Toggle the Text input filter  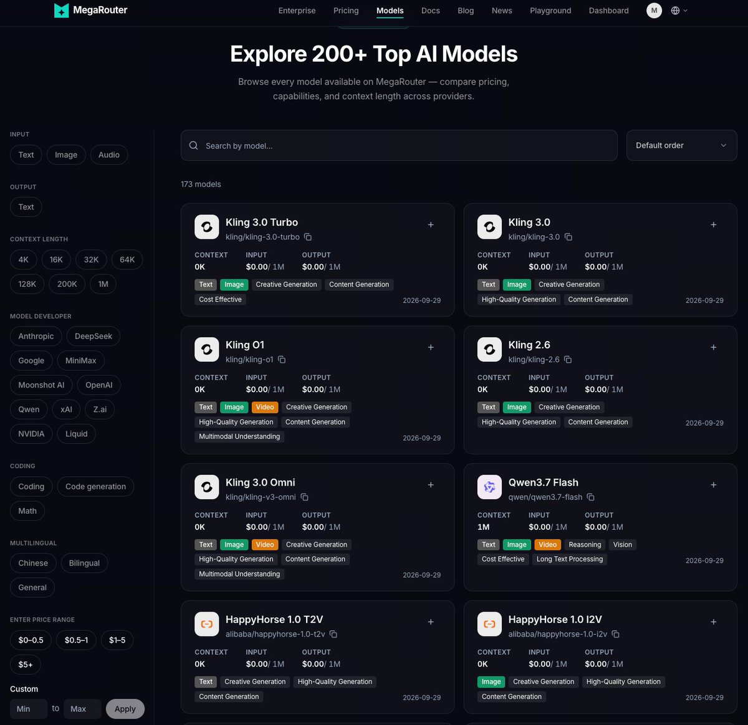click(26, 155)
